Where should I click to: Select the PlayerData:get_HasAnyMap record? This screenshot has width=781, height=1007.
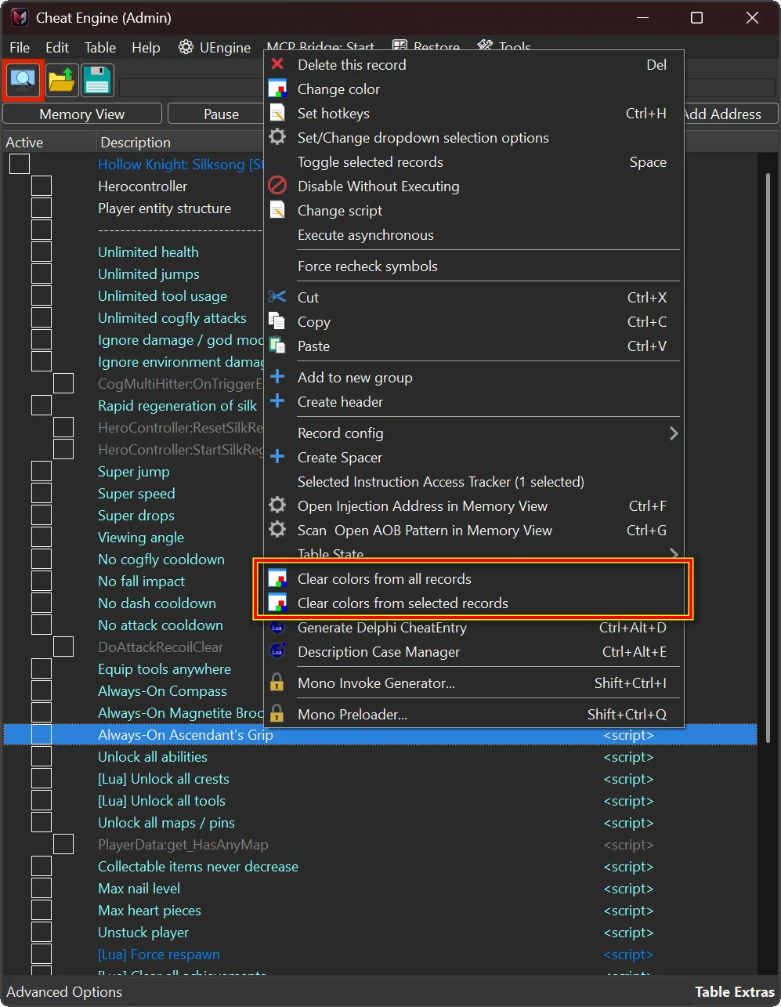tap(183, 844)
